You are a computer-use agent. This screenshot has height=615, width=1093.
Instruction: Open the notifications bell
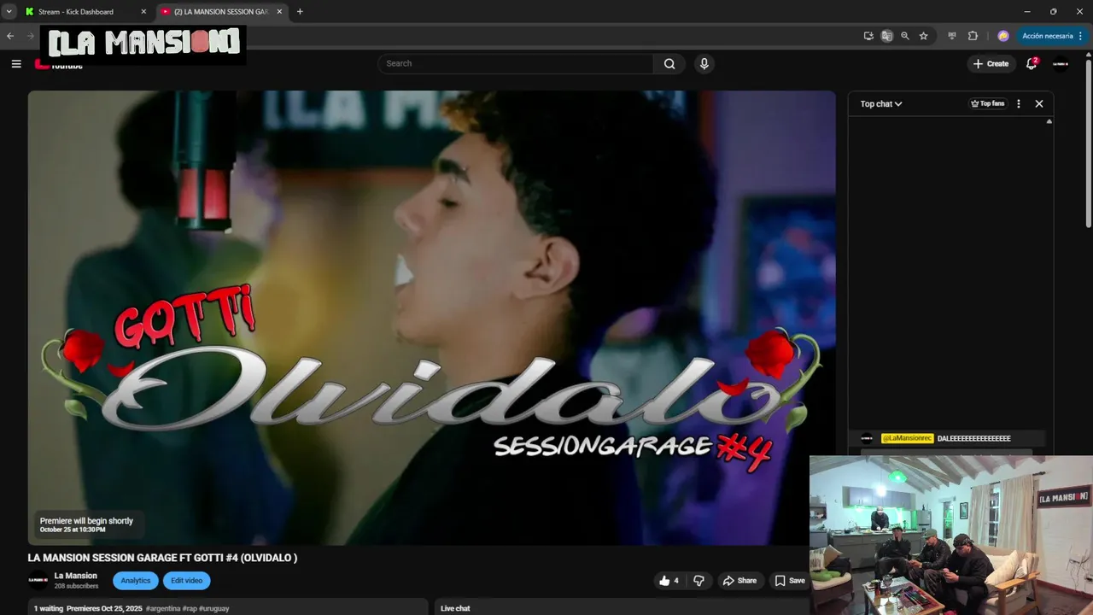click(x=1032, y=64)
